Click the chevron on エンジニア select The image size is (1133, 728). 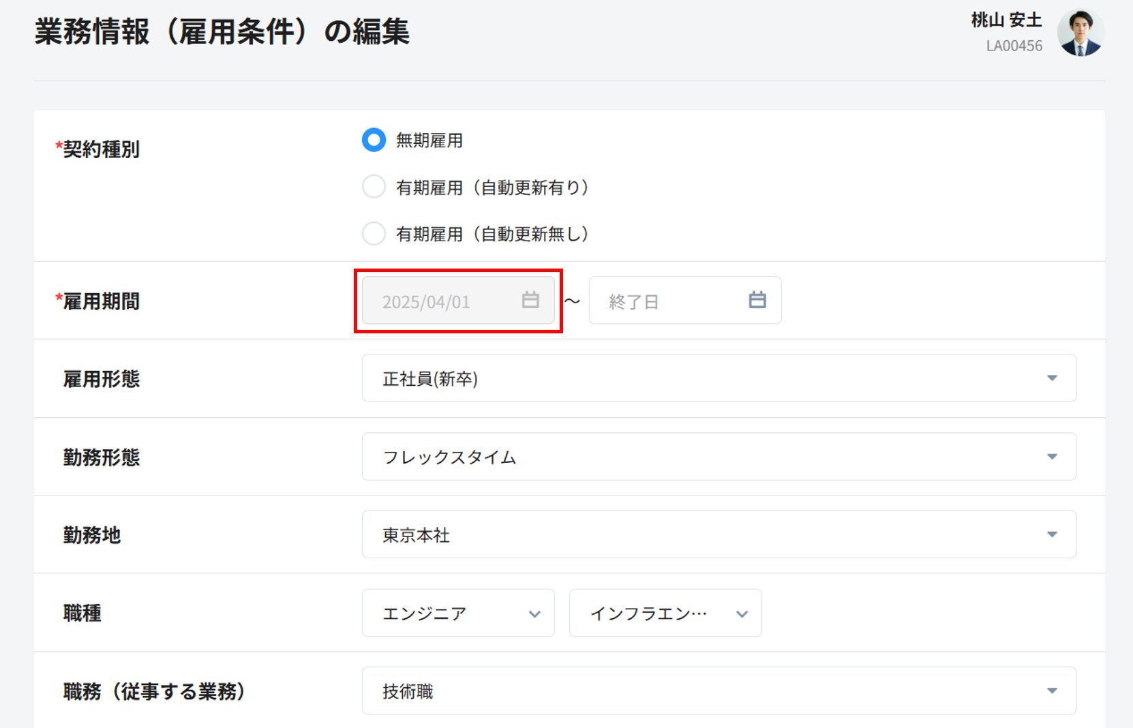(x=534, y=614)
